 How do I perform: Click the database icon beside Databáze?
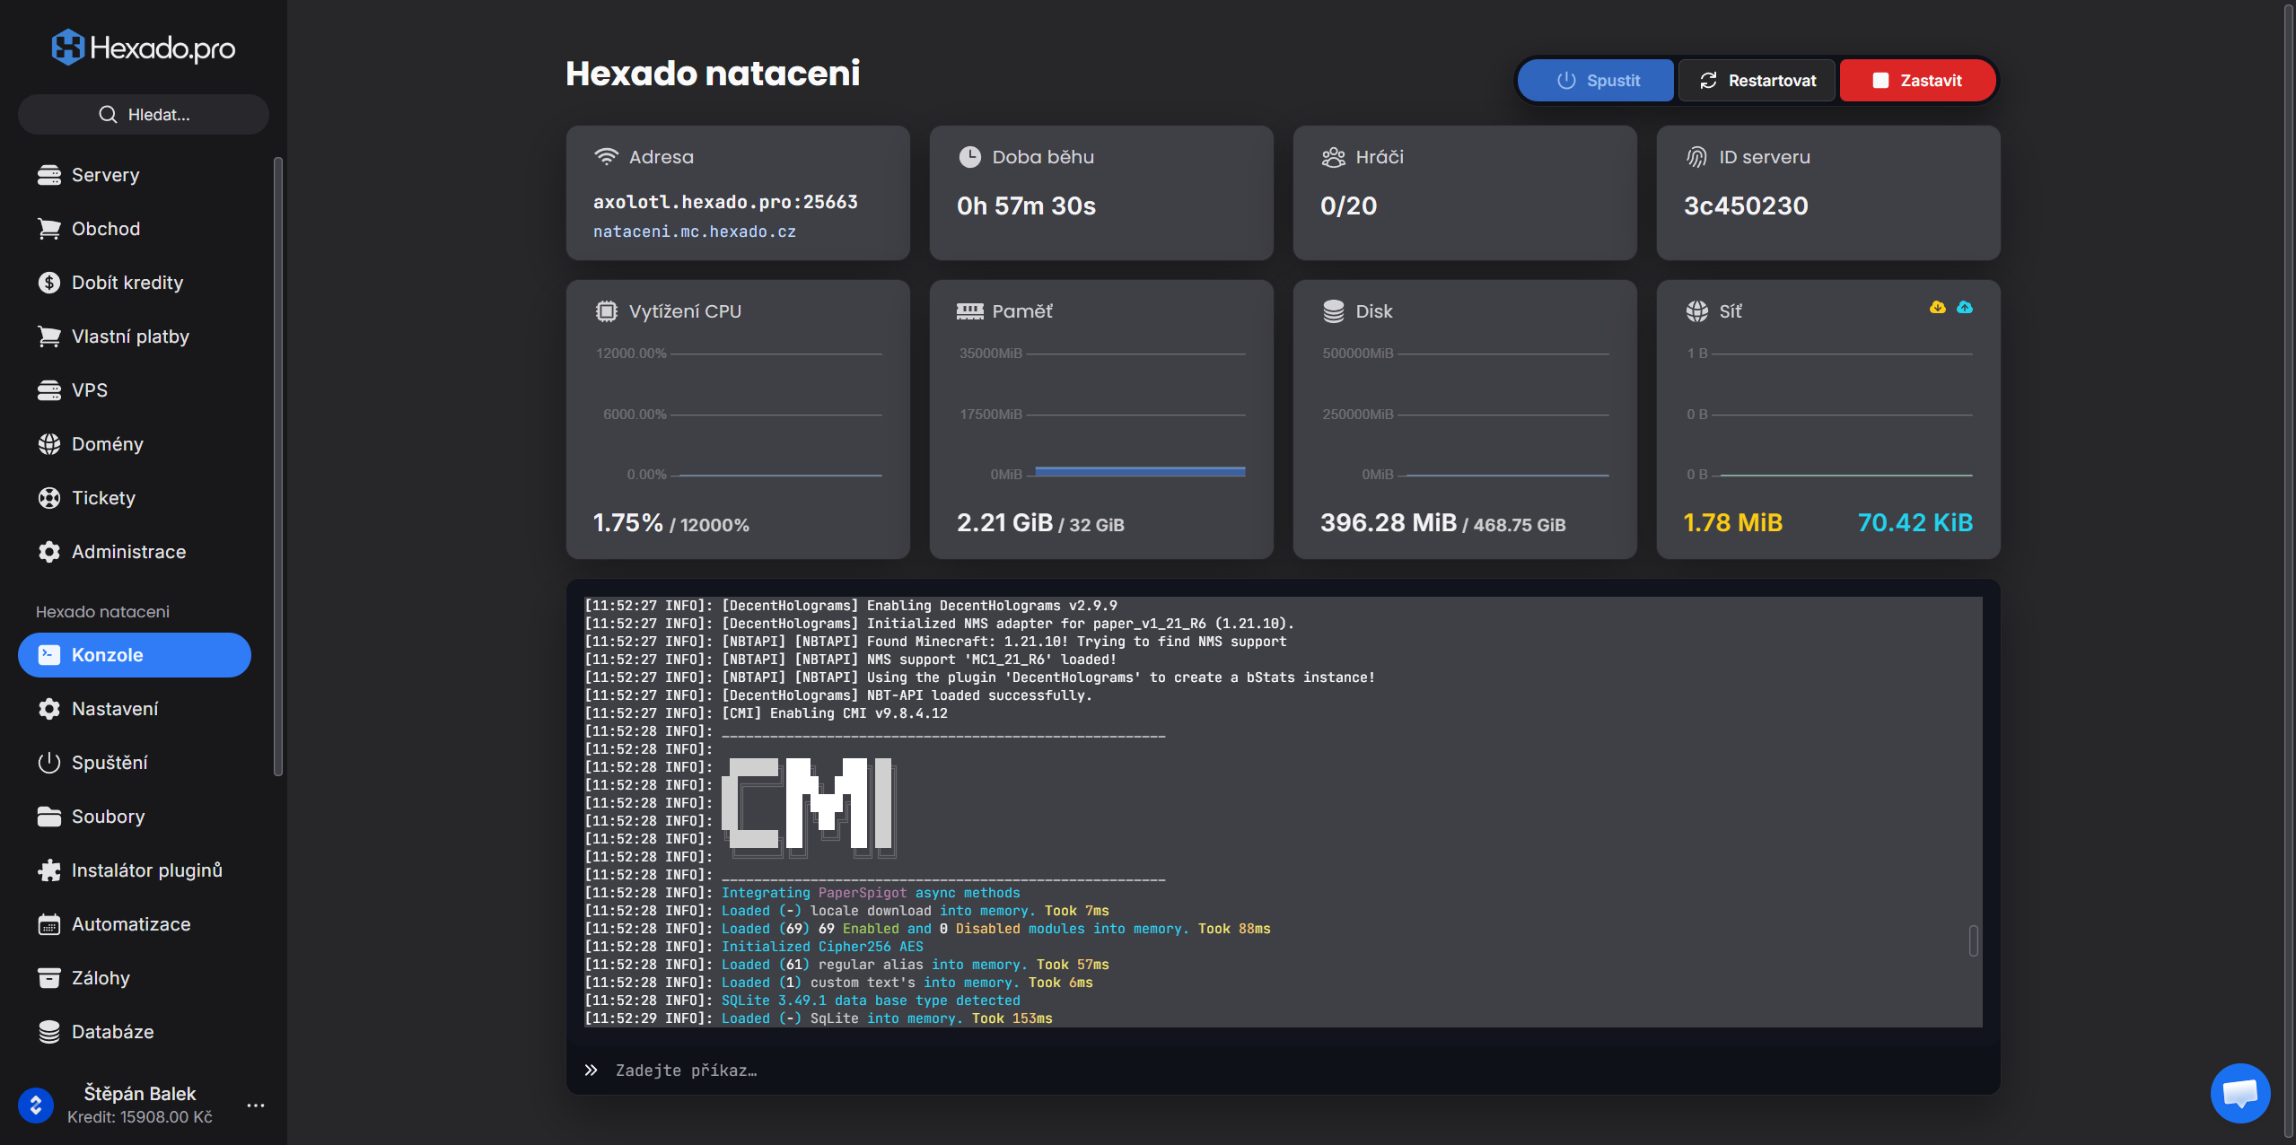pyautogui.click(x=49, y=1032)
